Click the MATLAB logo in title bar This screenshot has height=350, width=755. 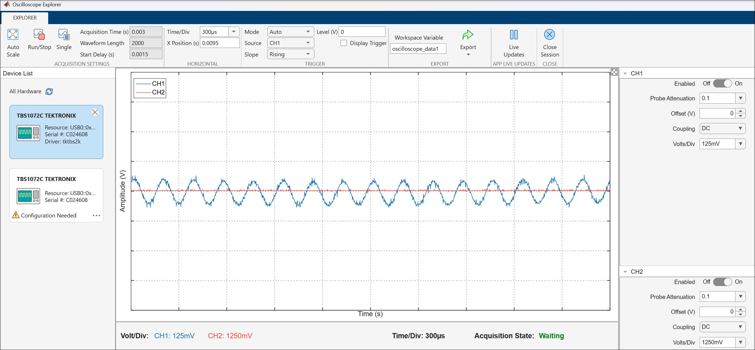tap(6, 4)
